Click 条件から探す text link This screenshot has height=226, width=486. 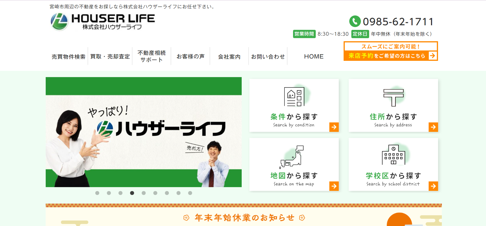pos(294,117)
